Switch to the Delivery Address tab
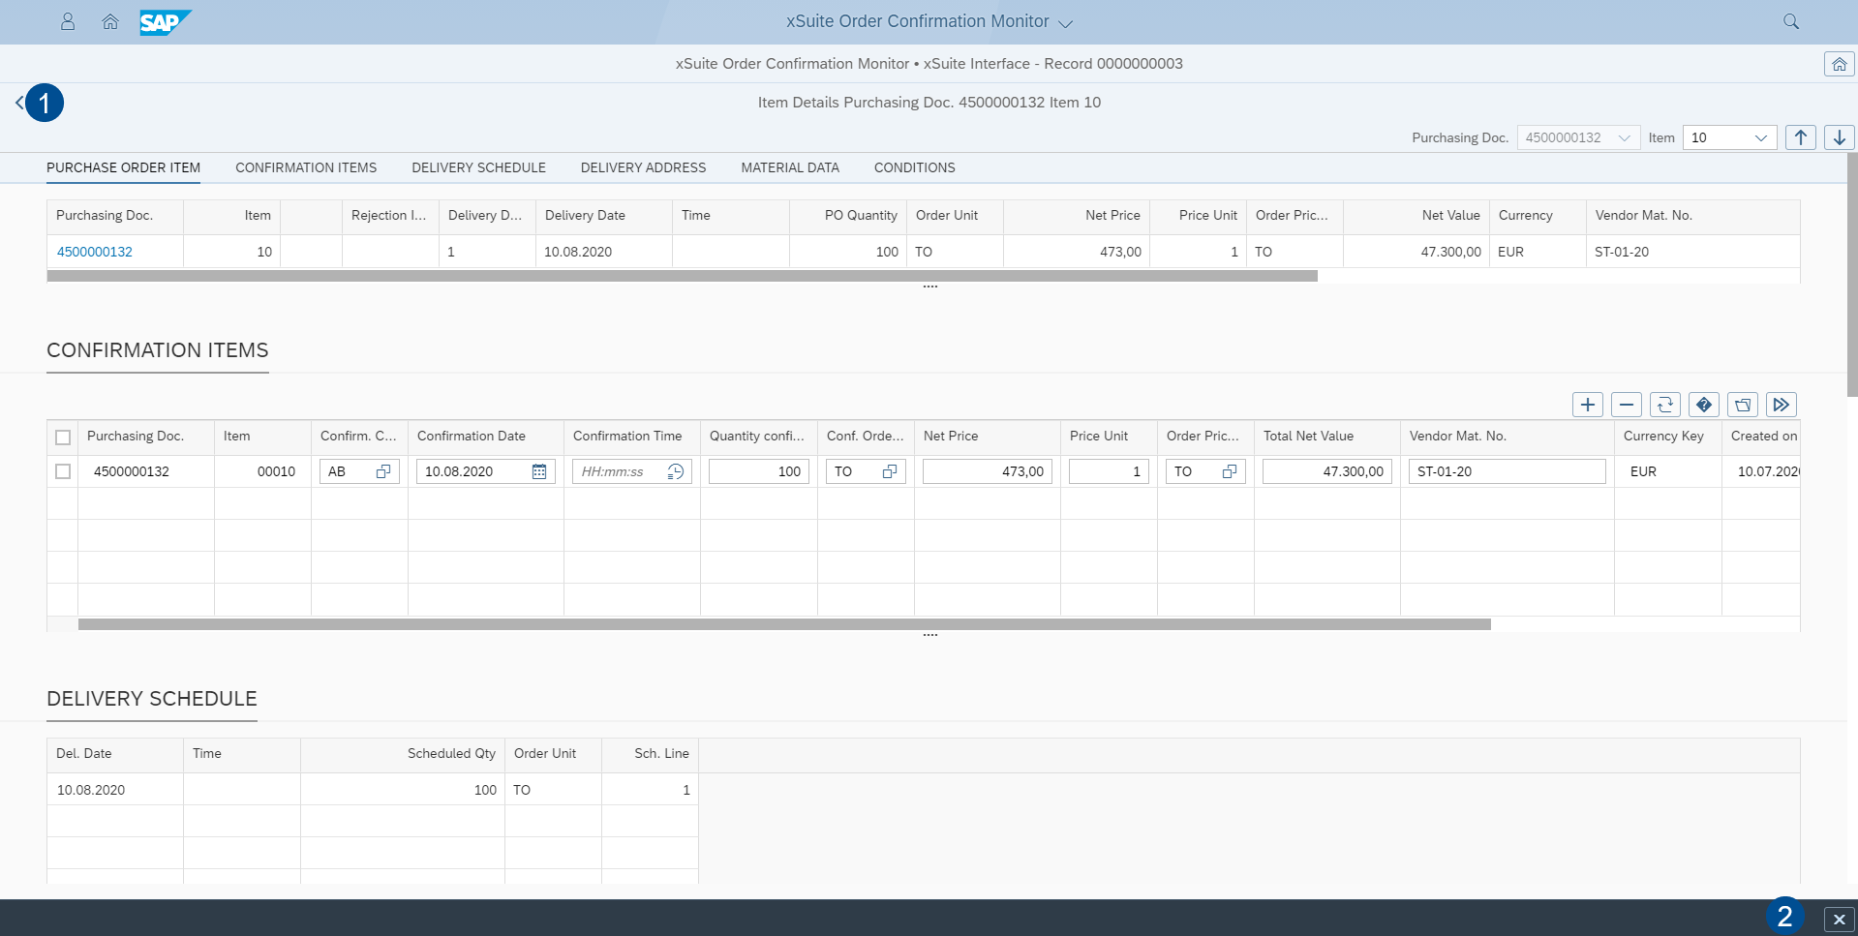The height and width of the screenshot is (936, 1858). [643, 167]
